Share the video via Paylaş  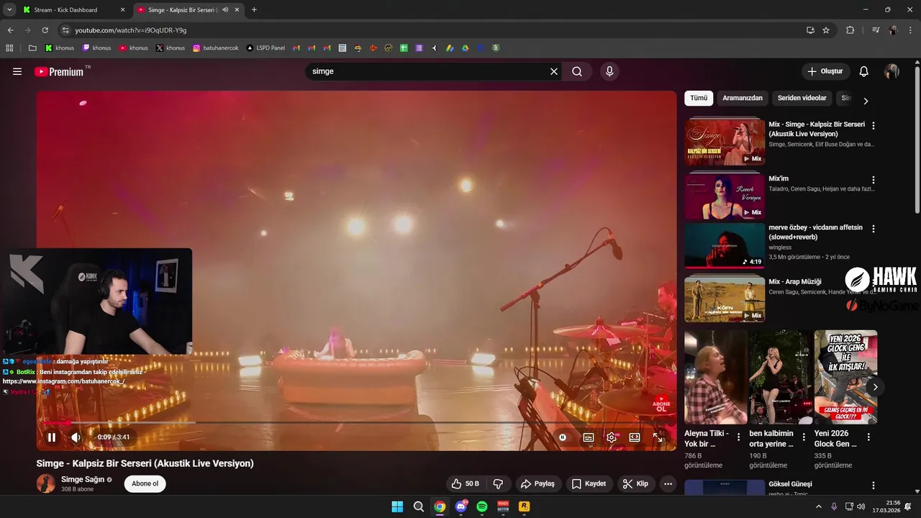click(538, 483)
